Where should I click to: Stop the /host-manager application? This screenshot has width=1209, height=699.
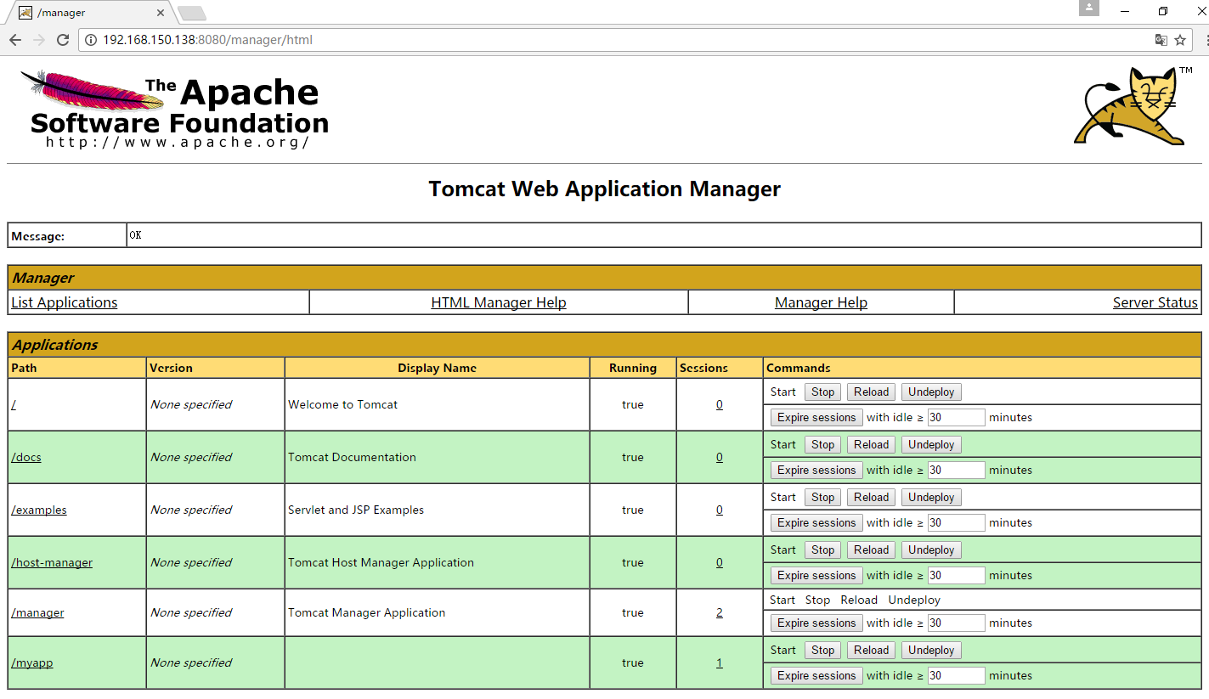coord(822,550)
